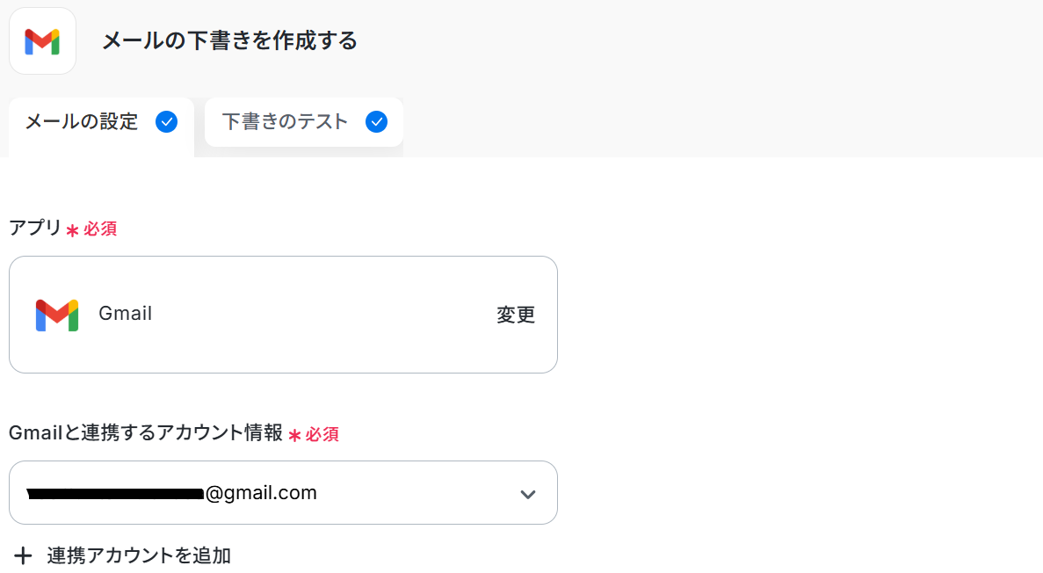This screenshot has height=573, width=1043.
Task: Click the page title メールの下書きを作成する
Action: tap(230, 41)
